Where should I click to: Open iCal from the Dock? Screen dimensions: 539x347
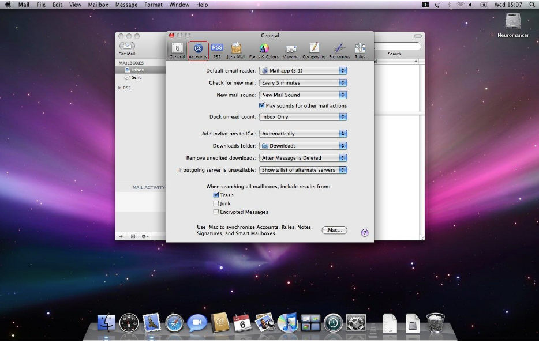point(242,322)
